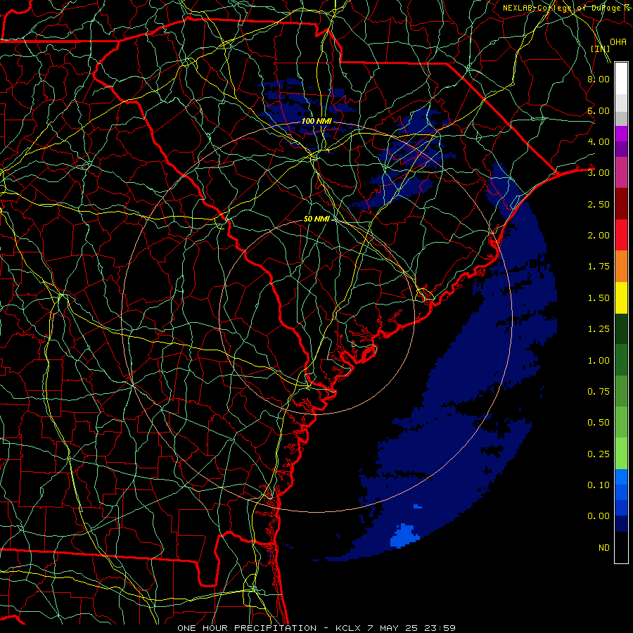
Task: Click the magenta swatch on the color scale
Action: coord(621,134)
